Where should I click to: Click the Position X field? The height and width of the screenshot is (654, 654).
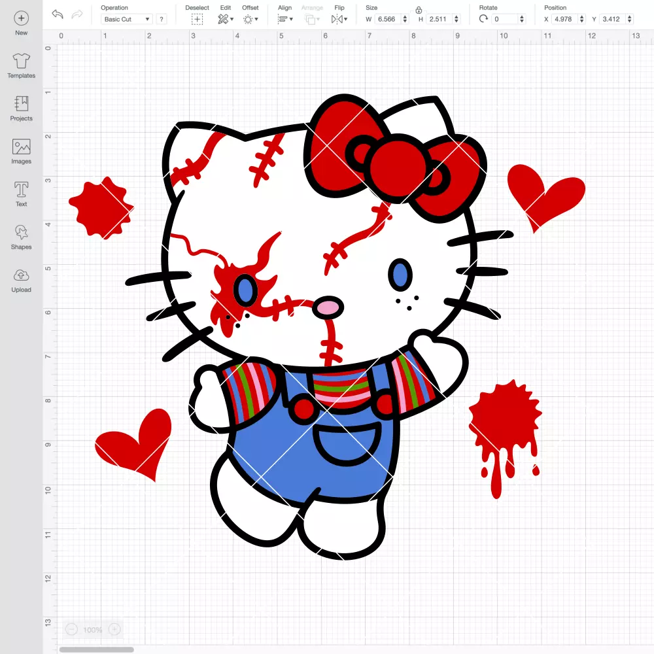[564, 19]
